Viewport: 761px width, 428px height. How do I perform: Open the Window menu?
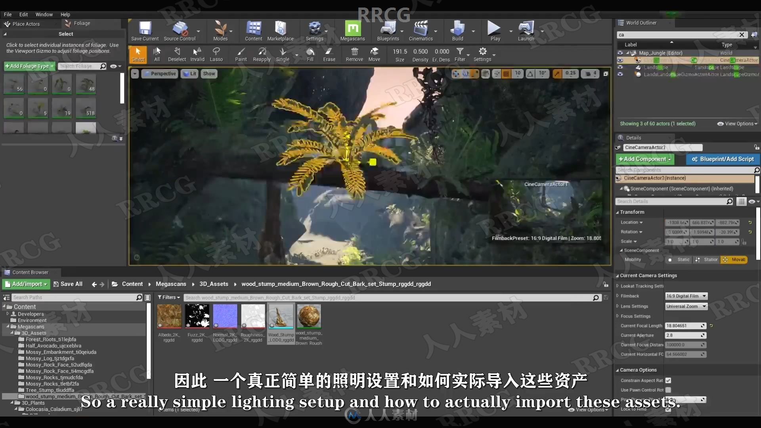pos(43,14)
